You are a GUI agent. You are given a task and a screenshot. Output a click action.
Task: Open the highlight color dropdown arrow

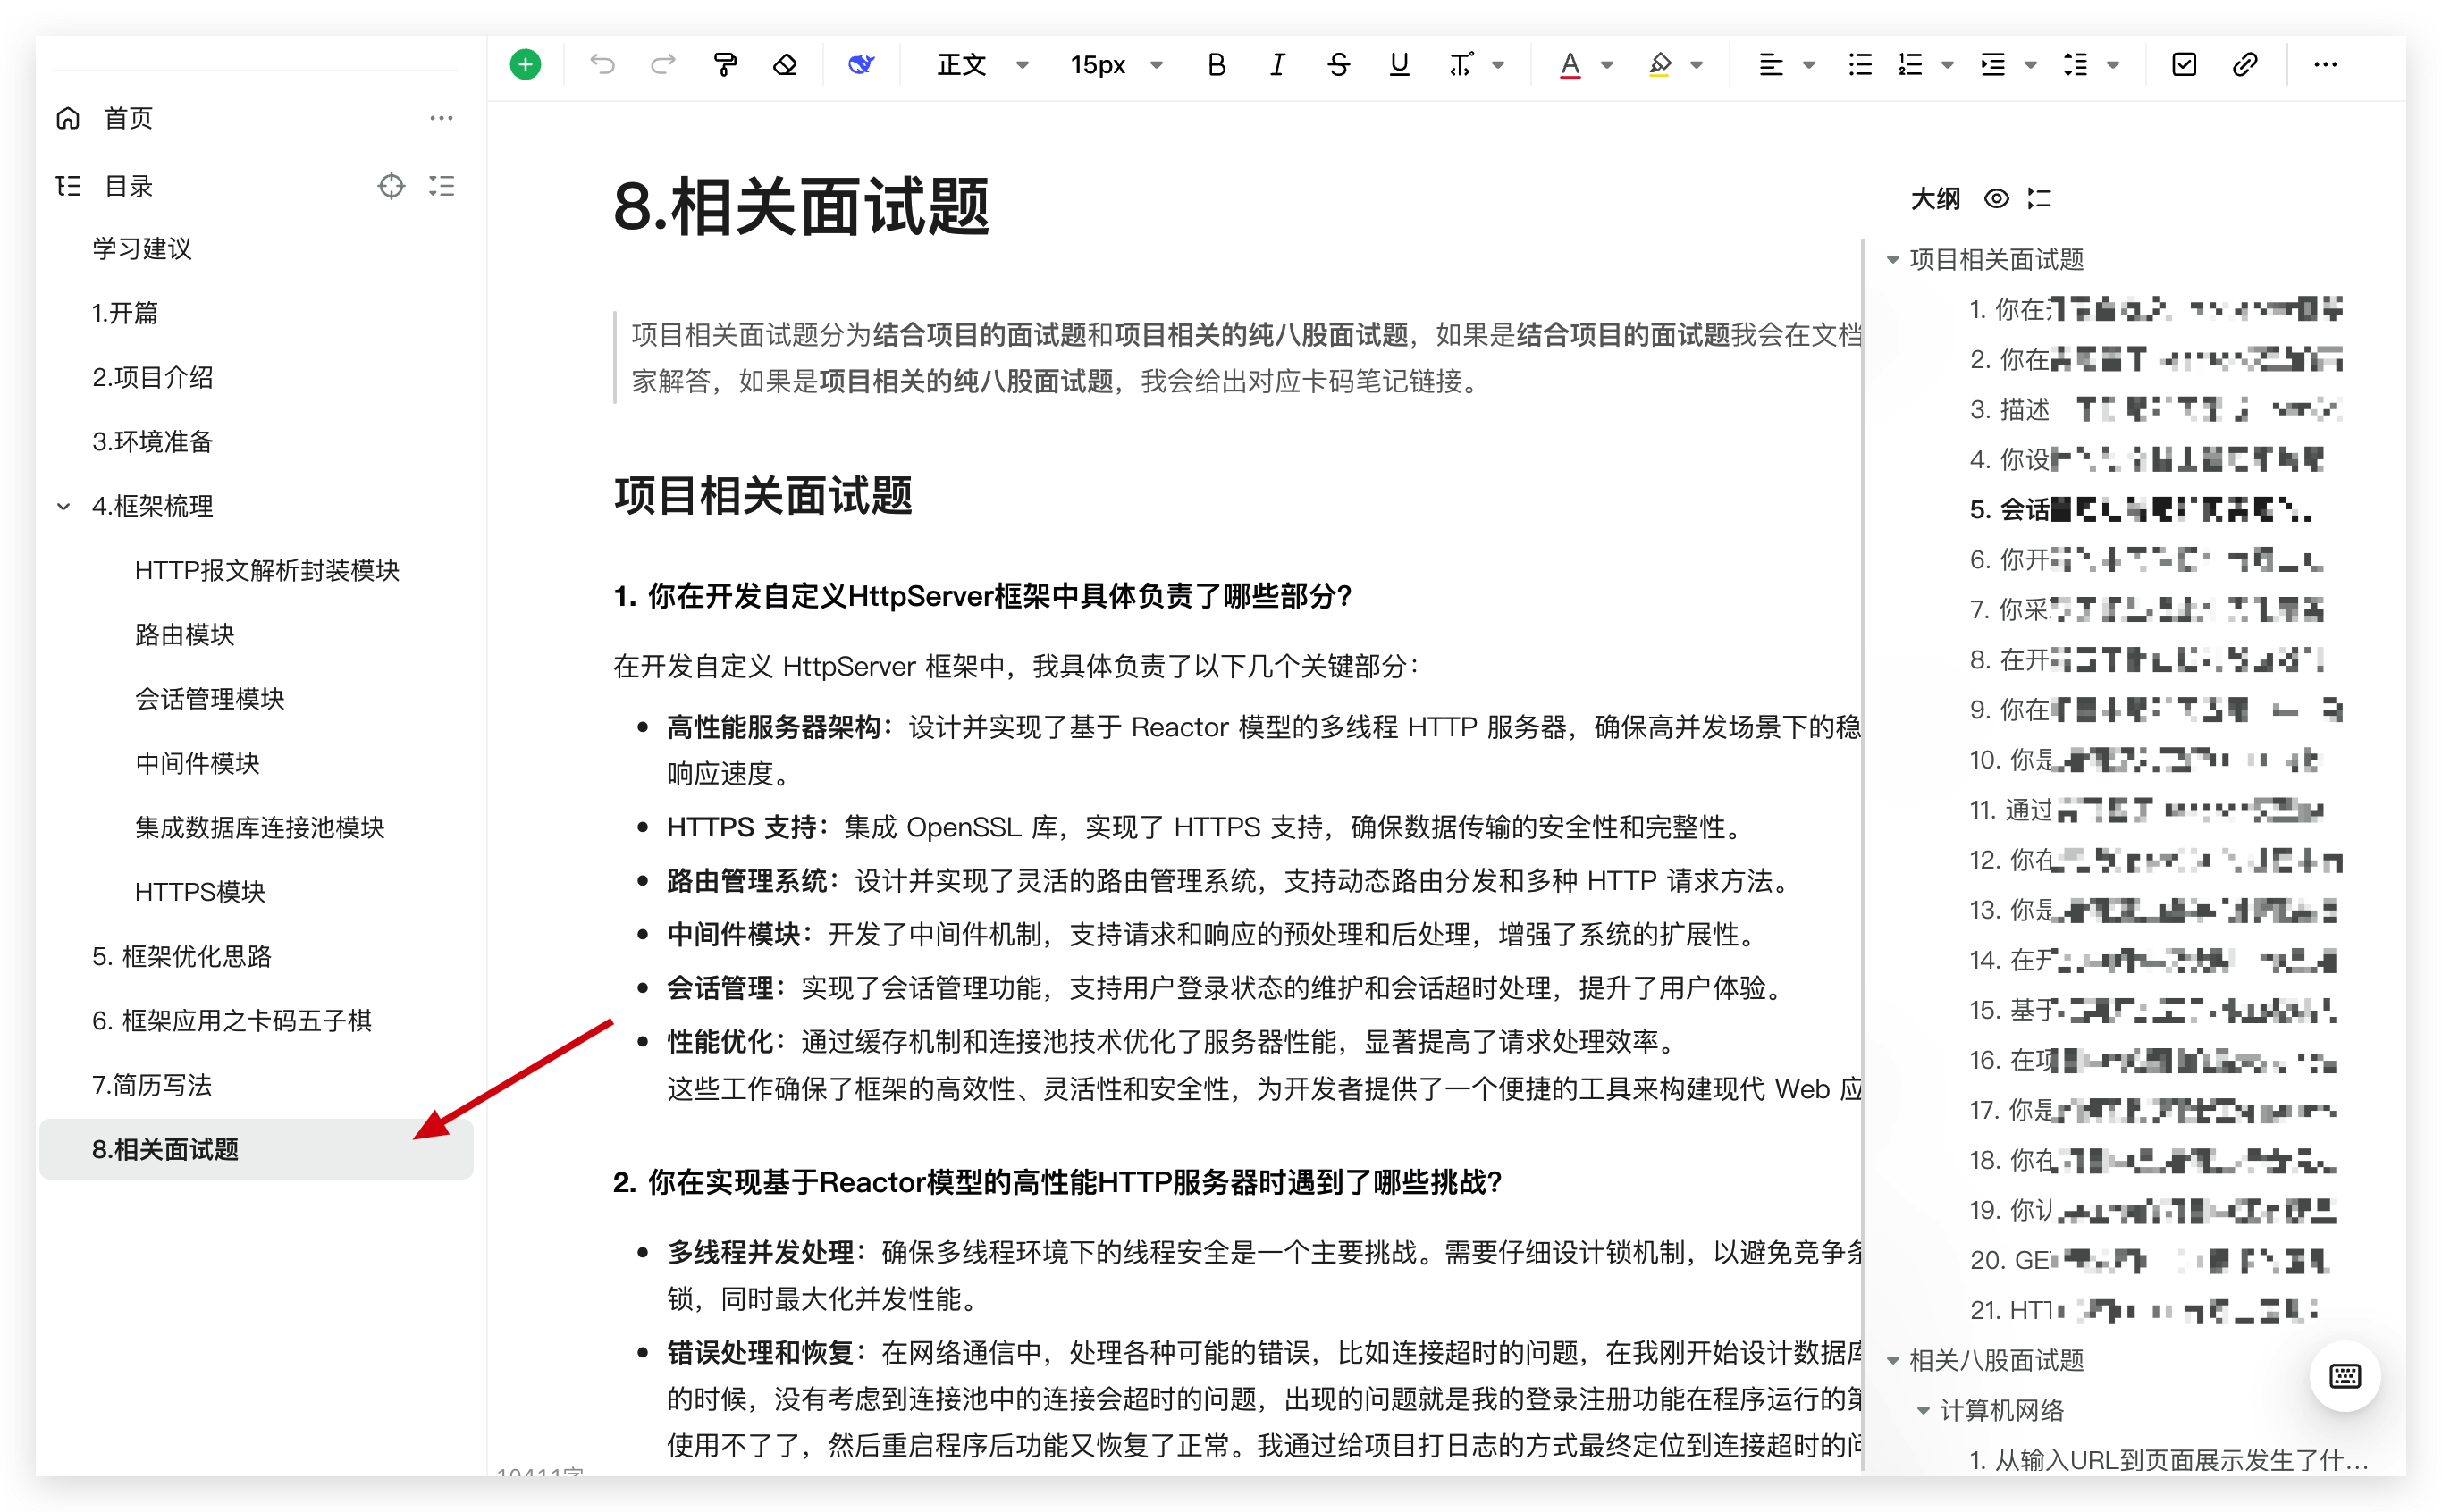1696,66
